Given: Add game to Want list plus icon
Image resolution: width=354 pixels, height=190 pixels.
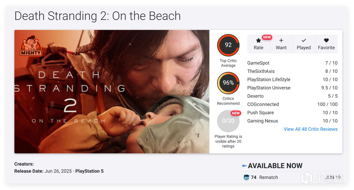Looking at the screenshot, I should coord(281,40).
